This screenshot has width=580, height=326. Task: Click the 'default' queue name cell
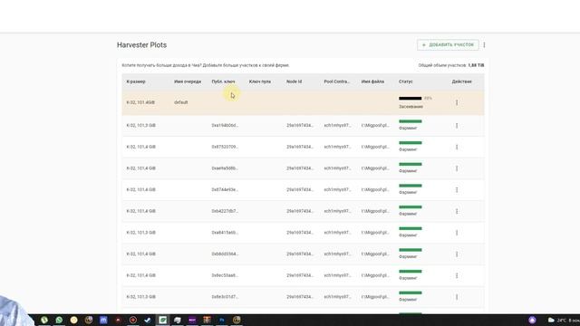coord(181,102)
